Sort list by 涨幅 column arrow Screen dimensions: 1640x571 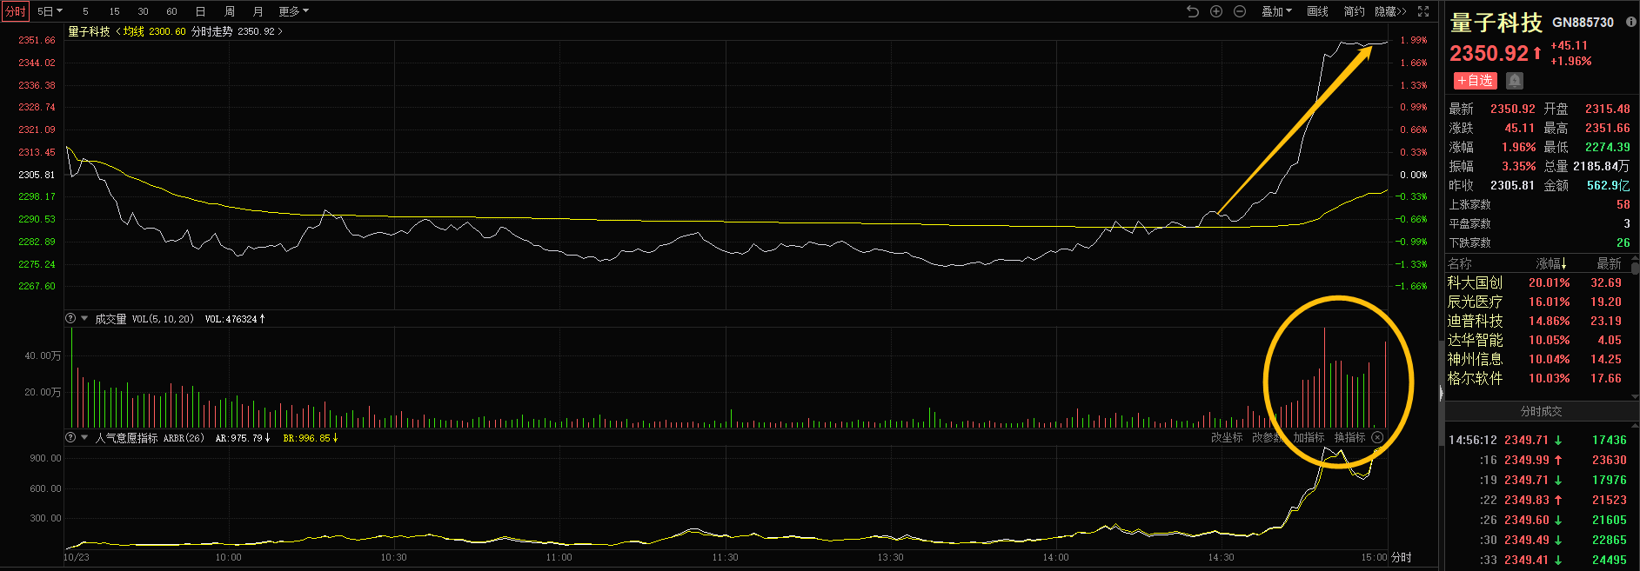[1563, 263]
